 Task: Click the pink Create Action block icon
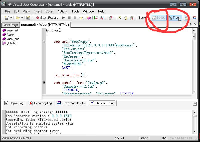89,18
